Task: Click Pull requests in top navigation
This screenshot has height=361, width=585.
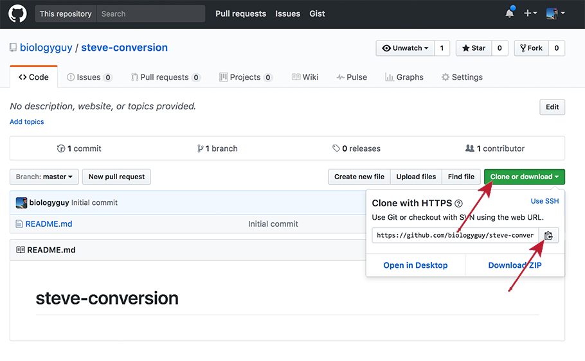Action: pos(240,13)
